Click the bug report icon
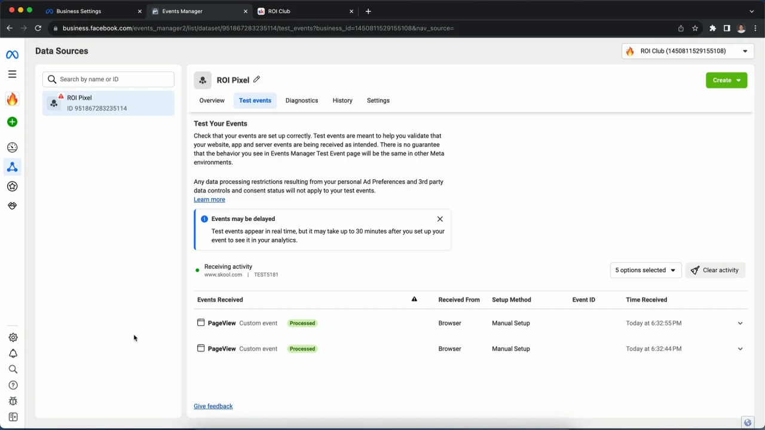Viewport: 765px width, 430px height. pos(13,401)
